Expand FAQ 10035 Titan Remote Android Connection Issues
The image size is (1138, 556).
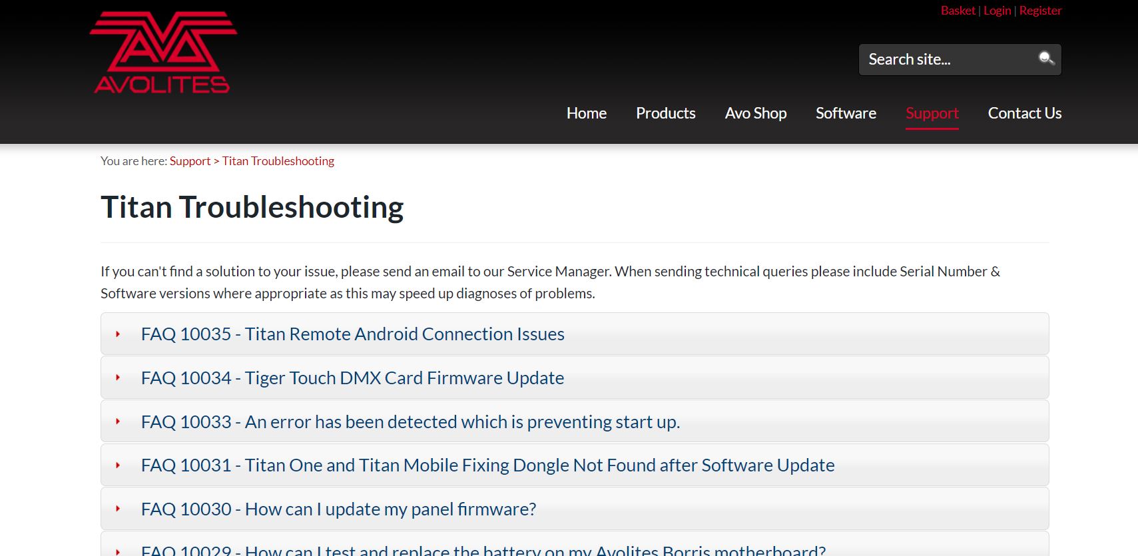[x=575, y=334]
